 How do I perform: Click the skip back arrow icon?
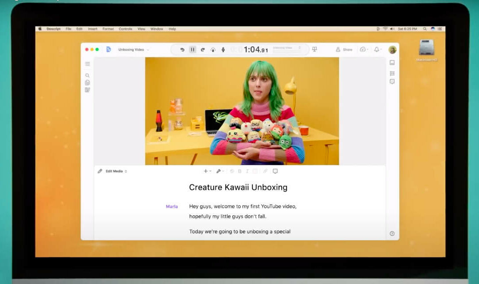[182, 50]
